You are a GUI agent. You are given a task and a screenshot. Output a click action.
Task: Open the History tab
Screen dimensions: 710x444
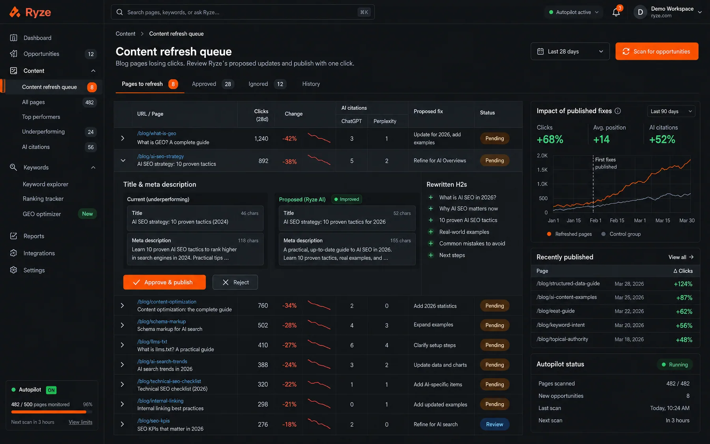tap(311, 84)
